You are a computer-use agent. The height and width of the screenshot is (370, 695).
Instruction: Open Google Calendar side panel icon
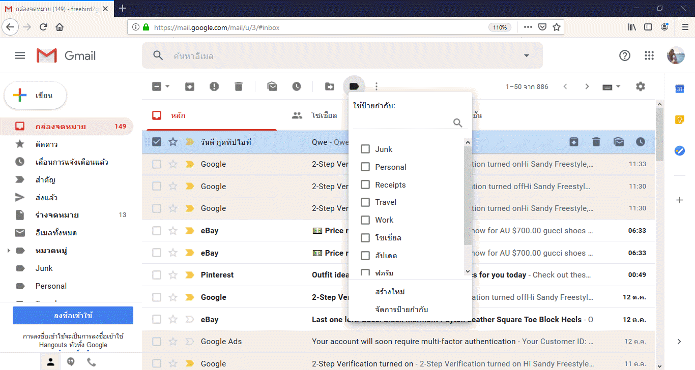click(x=679, y=89)
